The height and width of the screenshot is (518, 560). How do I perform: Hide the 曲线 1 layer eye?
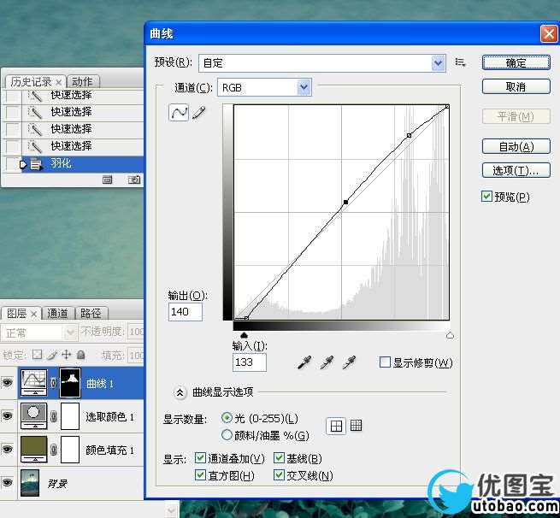click(x=7, y=383)
